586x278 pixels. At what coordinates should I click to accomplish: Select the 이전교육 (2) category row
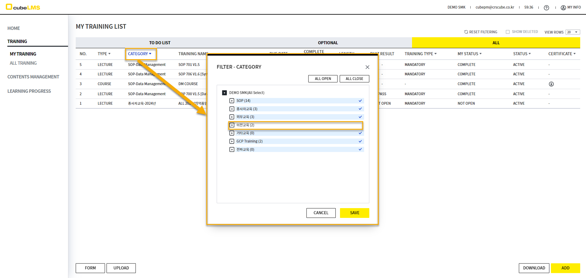tap(295, 125)
